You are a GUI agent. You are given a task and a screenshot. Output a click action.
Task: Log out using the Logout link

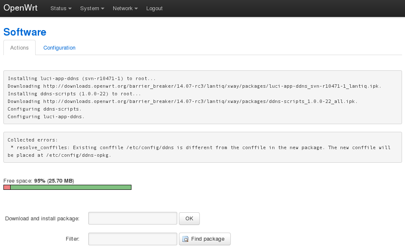(x=154, y=8)
